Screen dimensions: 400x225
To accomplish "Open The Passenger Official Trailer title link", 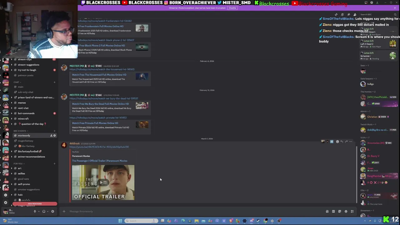I will click(x=100, y=161).
